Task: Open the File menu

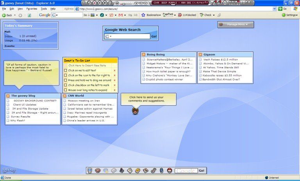Action: coord(4,9)
